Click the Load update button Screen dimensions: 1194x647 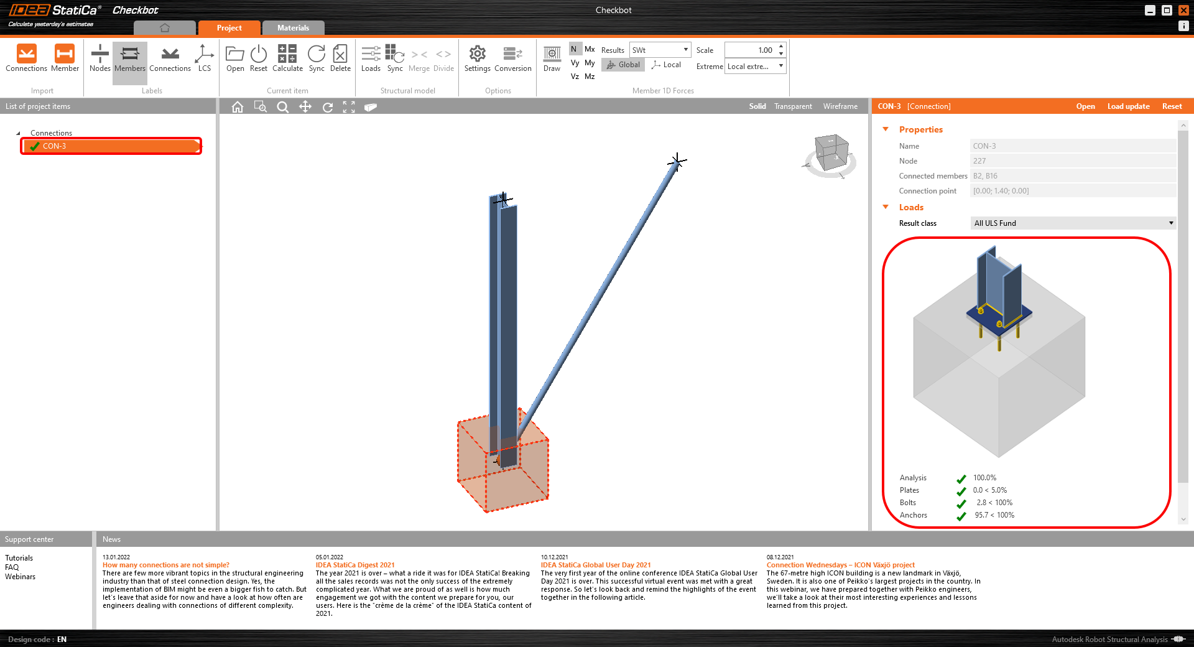tap(1128, 106)
